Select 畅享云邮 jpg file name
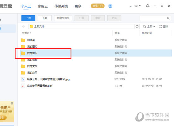The height and width of the screenshot is (126, 174). (48, 79)
